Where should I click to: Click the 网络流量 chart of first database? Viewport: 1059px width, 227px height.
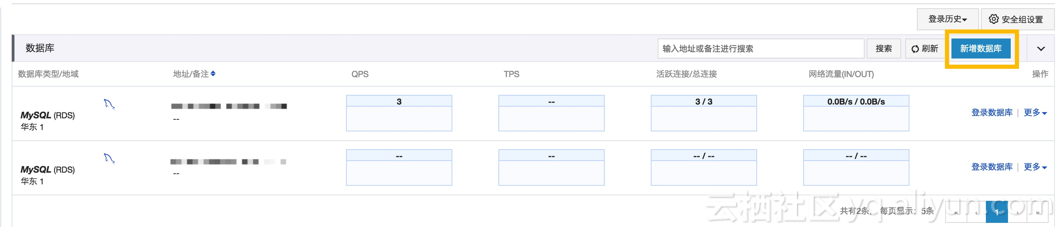[x=856, y=113]
